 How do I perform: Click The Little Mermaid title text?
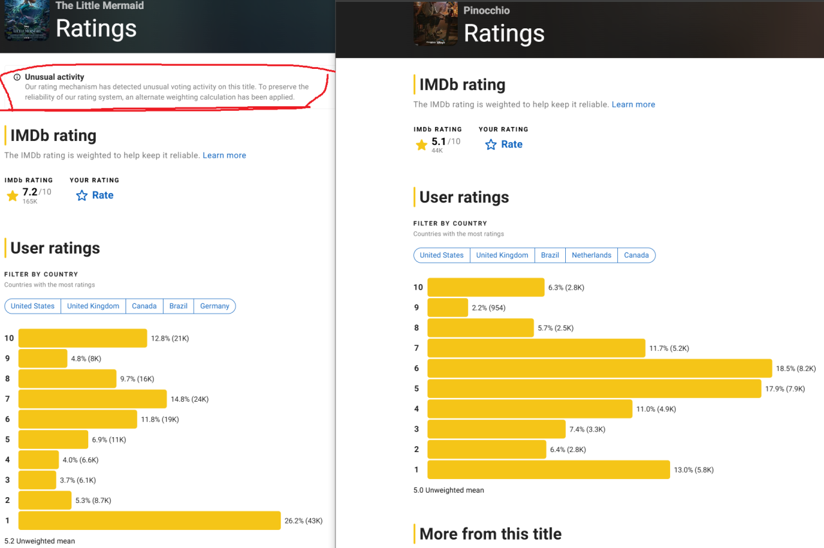(x=100, y=6)
